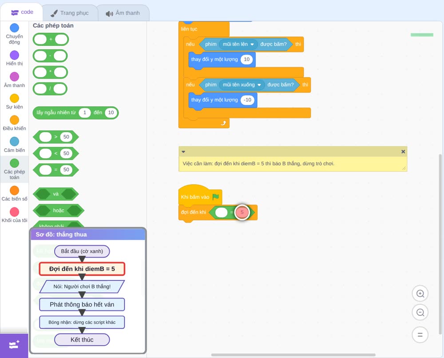Click the value -10 in thay đổi y block
444x358 pixels.
(247, 100)
